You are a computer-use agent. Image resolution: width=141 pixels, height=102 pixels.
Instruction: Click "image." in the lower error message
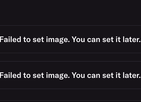pyautogui.click(x=58, y=76)
